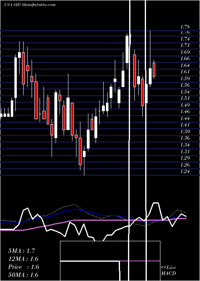Select the 1.26 price axis label
Screen dimensions: 200x281
(185, 165)
